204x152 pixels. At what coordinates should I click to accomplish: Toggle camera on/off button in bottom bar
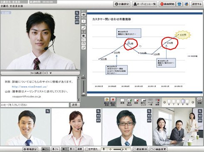46,149
